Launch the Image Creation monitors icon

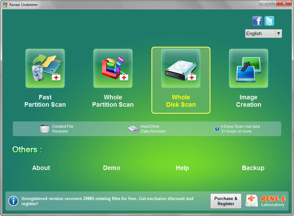(x=249, y=68)
